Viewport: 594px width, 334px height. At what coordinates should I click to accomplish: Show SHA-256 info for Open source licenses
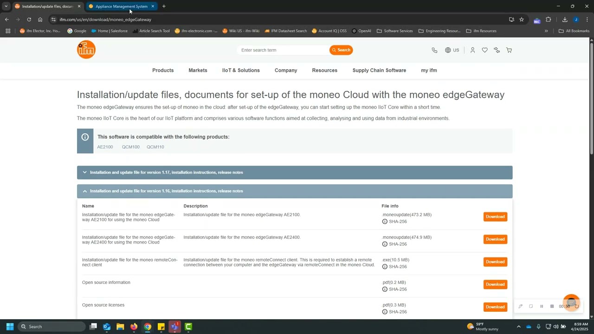pos(394,312)
